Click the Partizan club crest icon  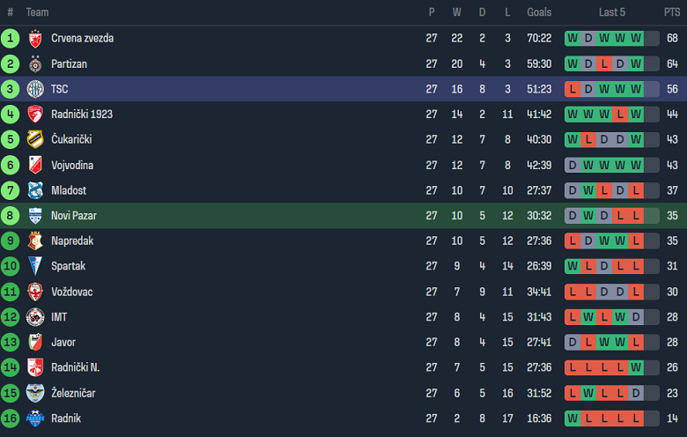35,64
